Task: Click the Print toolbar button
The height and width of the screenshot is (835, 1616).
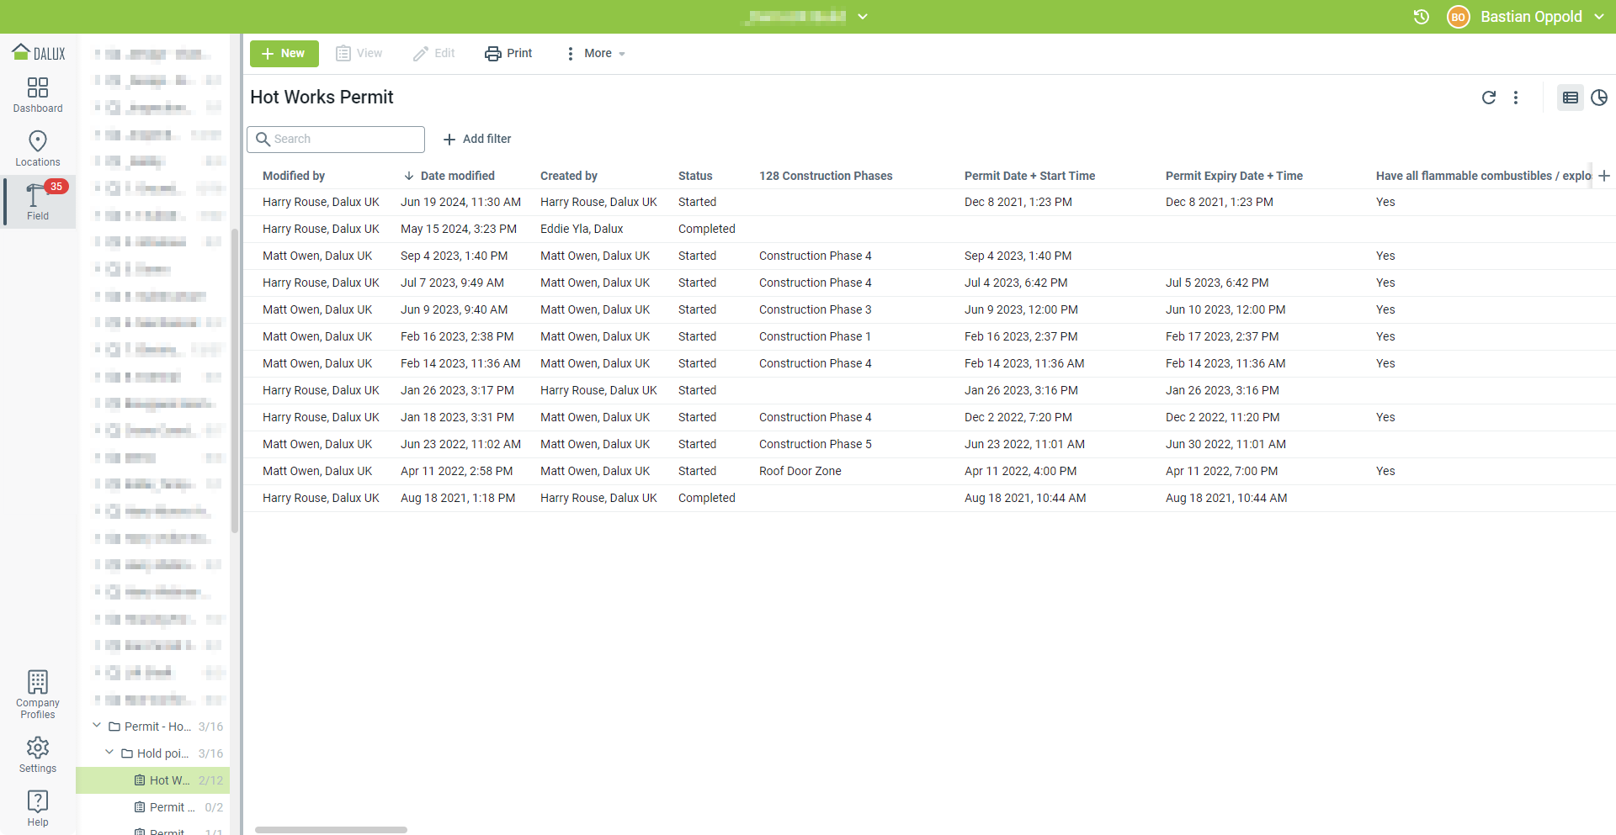Action: coord(508,54)
